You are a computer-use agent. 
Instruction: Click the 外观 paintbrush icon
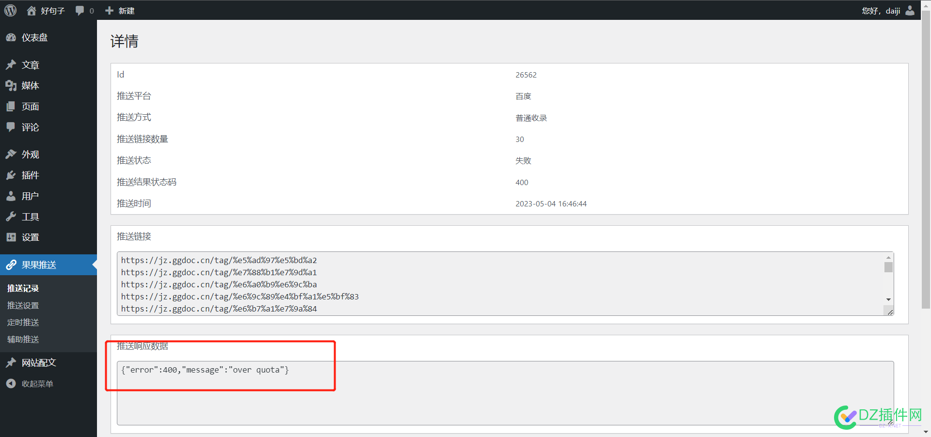(11, 155)
